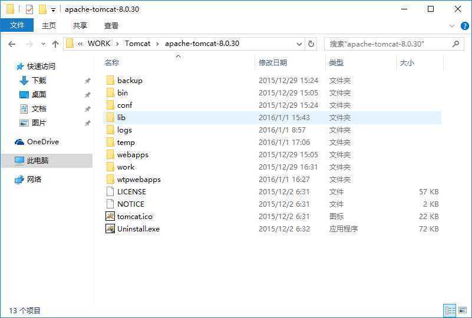Click the 57 KB size value
The height and width of the screenshot is (318, 472).
tap(428, 191)
